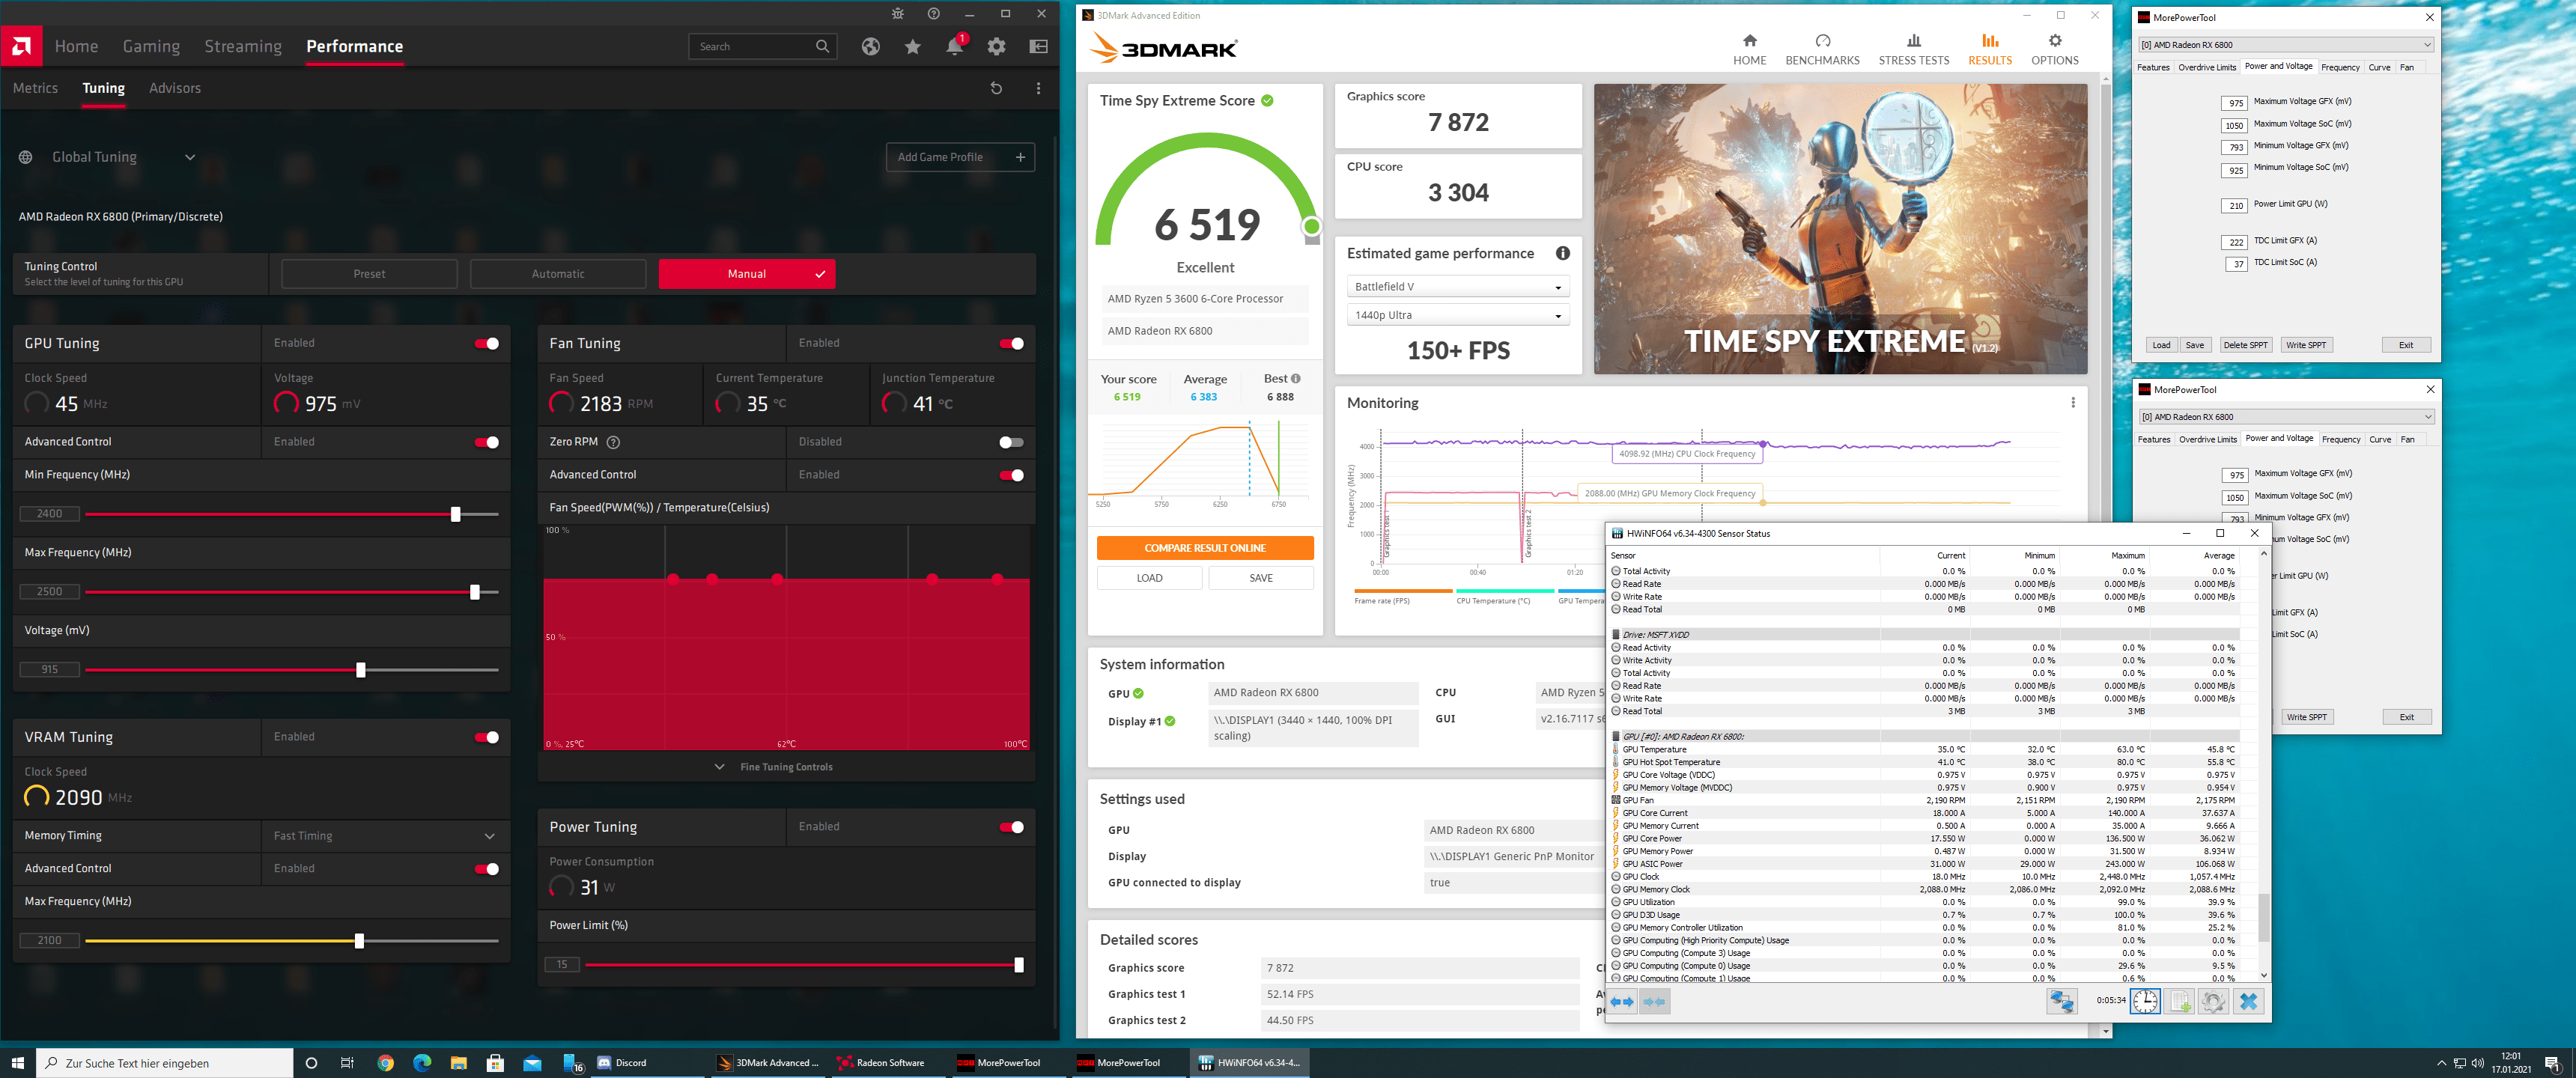Screen dimensions: 2576x1078
Task: Open GPU selector in upper MorePowerTool window
Action: (x=2285, y=45)
